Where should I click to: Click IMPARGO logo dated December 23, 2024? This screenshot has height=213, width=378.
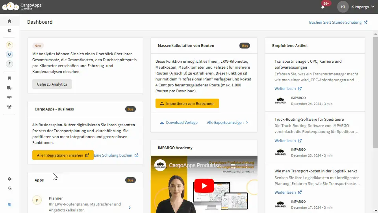click(280, 152)
